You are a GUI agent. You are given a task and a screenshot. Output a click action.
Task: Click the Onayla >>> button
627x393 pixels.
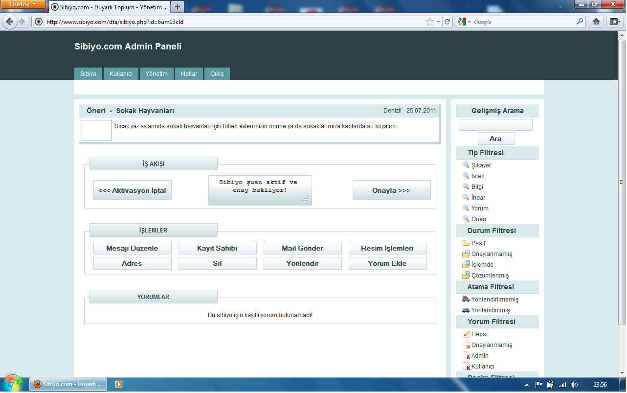click(391, 190)
